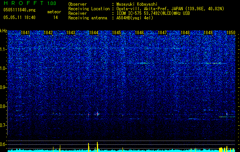Click the 1849 time marker
Viewport: 240px width, 152px height.
(208, 33)
